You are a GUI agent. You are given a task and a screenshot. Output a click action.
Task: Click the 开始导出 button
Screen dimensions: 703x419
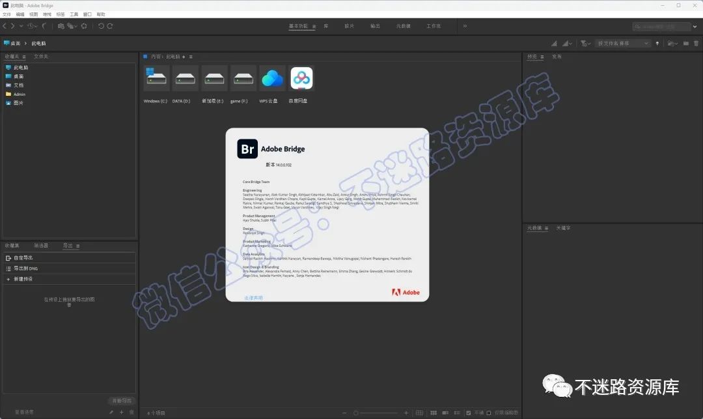click(122, 401)
